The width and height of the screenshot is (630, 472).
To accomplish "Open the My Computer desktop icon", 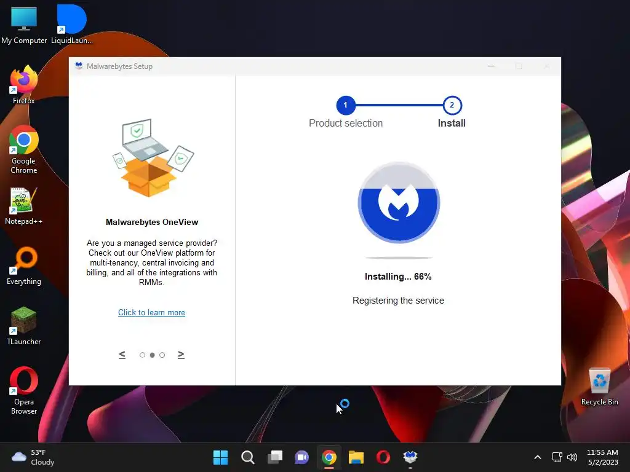I will tap(24, 25).
